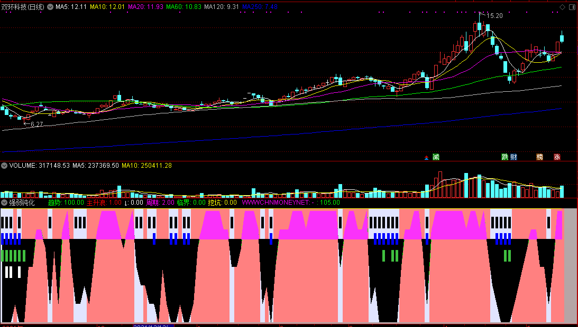This screenshot has width=578, height=327.
Task: Click the orange 榜 ranking icon
Action: pyautogui.click(x=540, y=157)
